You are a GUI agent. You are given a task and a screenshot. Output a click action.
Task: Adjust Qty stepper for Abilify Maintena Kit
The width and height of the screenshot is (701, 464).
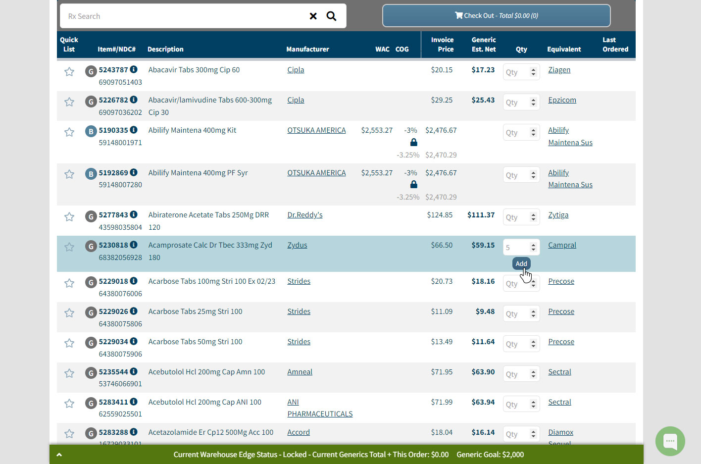(x=533, y=133)
